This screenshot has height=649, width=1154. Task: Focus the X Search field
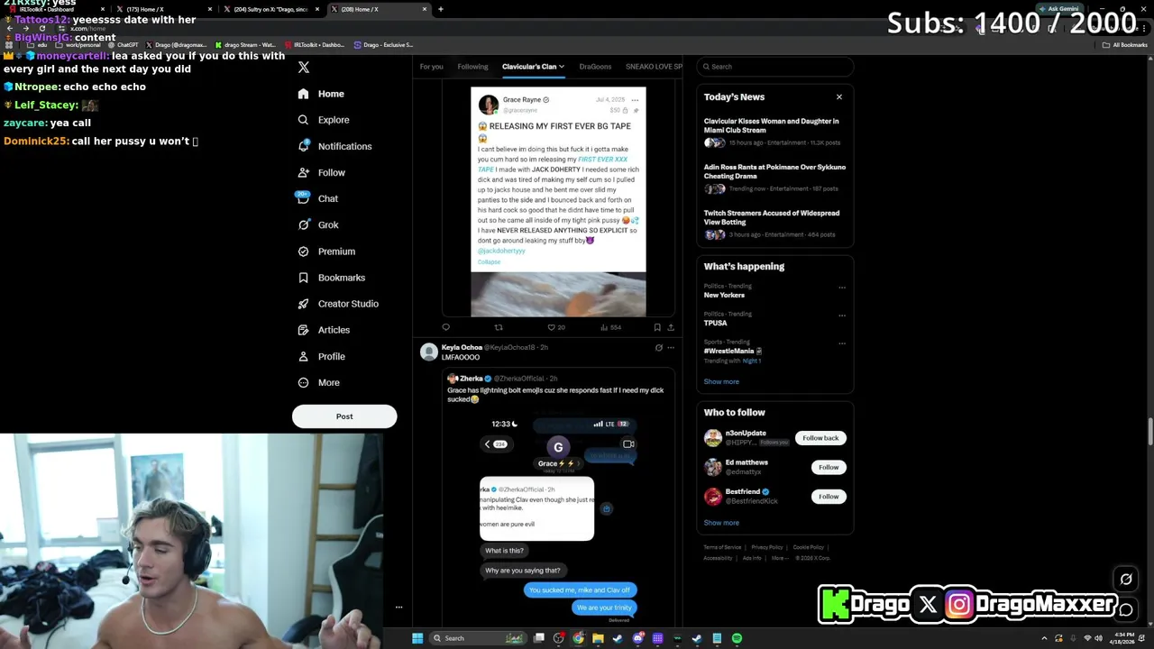pos(774,67)
